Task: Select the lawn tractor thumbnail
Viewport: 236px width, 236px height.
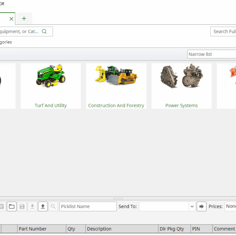Action: click(x=51, y=76)
